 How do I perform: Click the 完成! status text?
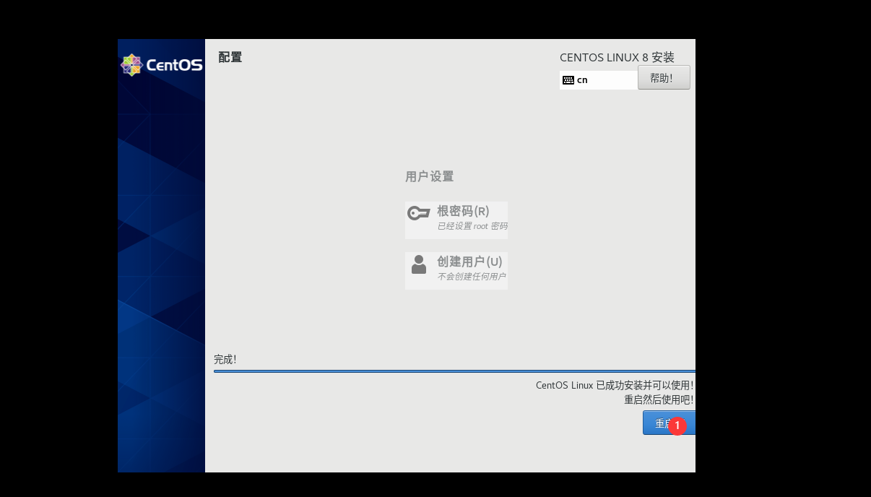coord(225,359)
